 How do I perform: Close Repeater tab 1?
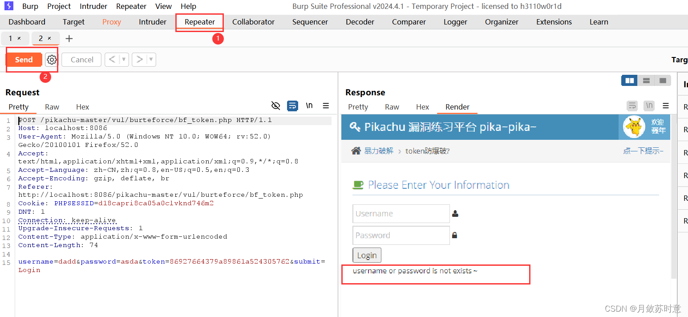coord(19,39)
